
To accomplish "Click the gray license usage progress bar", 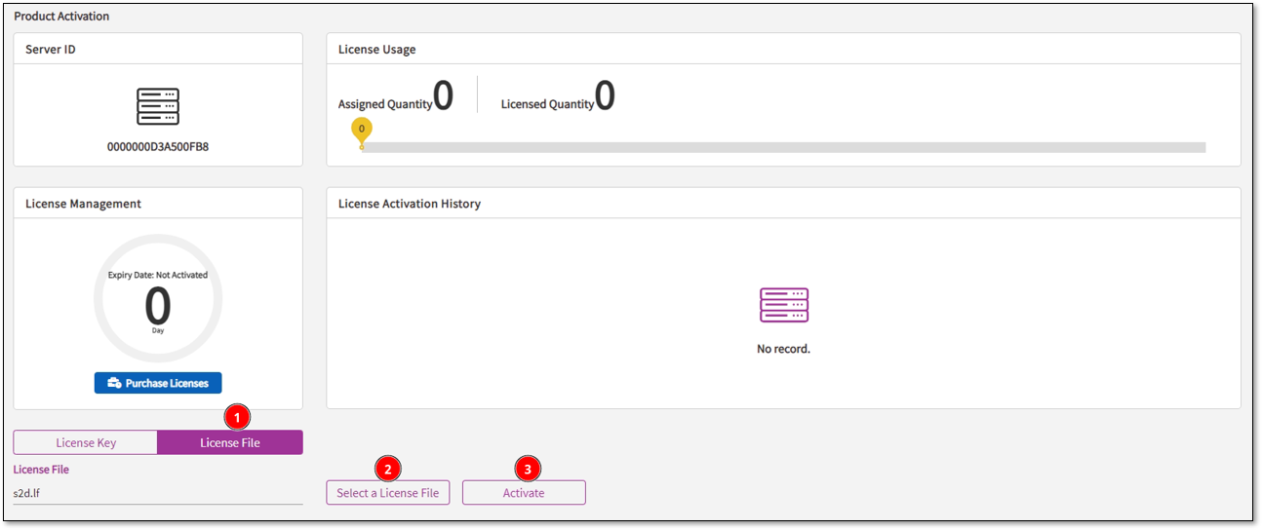I will [x=783, y=147].
